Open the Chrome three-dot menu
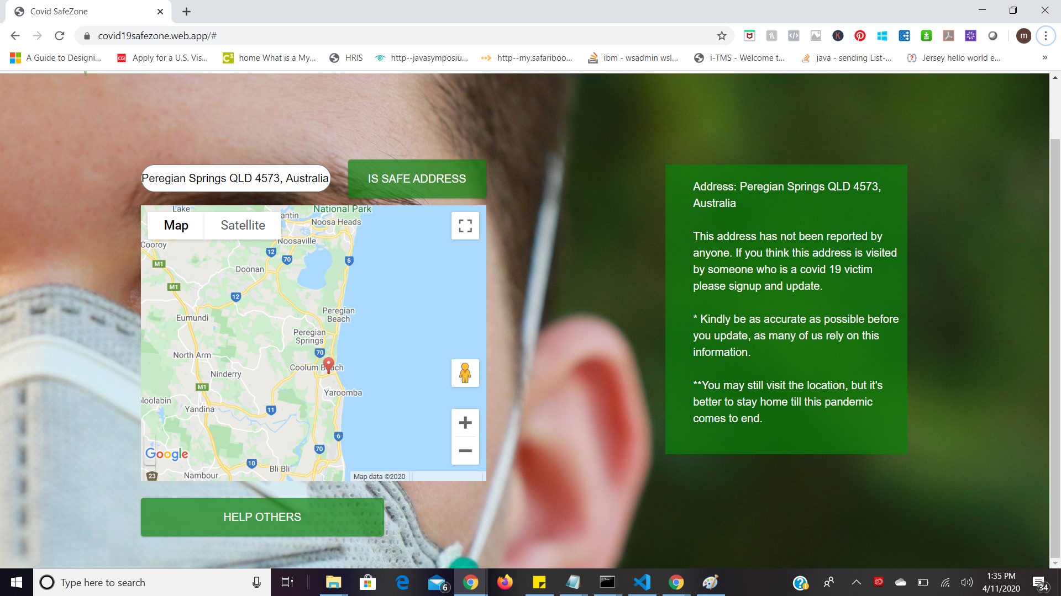 (x=1046, y=36)
